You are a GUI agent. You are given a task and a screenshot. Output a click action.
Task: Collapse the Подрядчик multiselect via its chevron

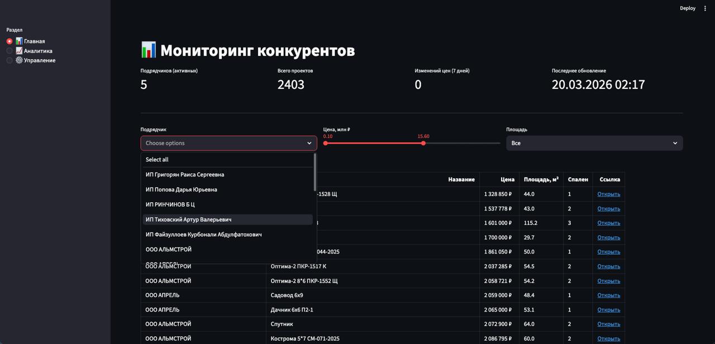[x=309, y=143]
